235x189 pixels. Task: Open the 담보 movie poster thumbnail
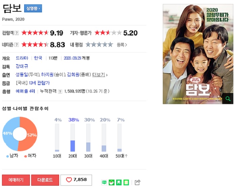198,54
